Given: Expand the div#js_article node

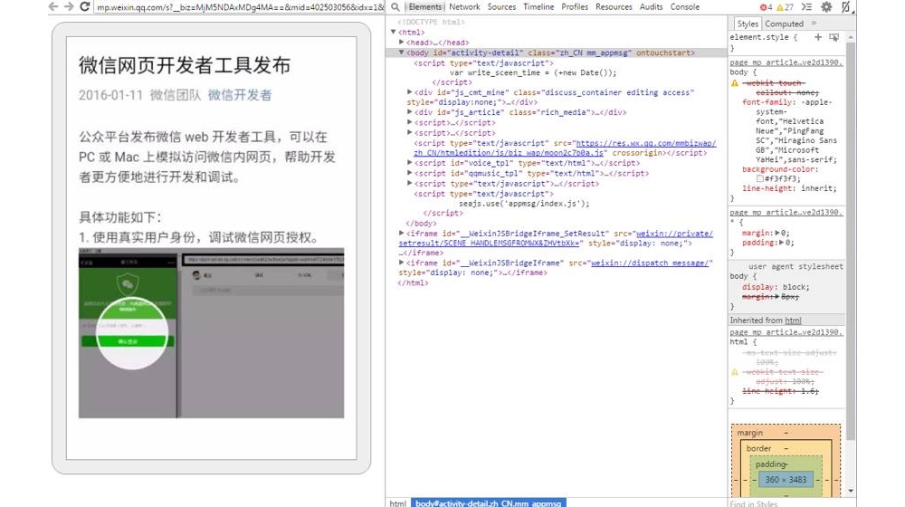Looking at the screenshot, I should pos(409,112).
